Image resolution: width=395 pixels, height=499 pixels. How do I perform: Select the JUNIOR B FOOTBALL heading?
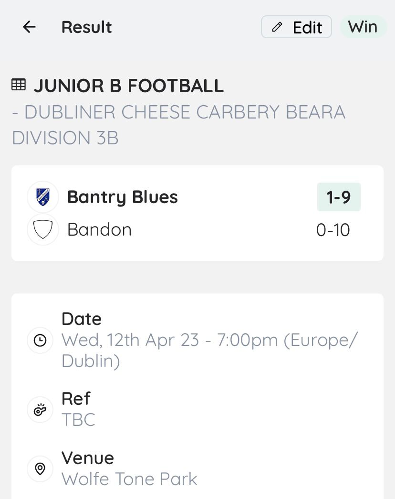[x=128, y=86]
